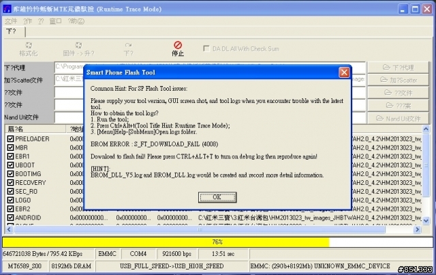436x275 pixels.
Task: Close the Smart Phone Flash Tool dialog
Action: [x=344, y=72]
